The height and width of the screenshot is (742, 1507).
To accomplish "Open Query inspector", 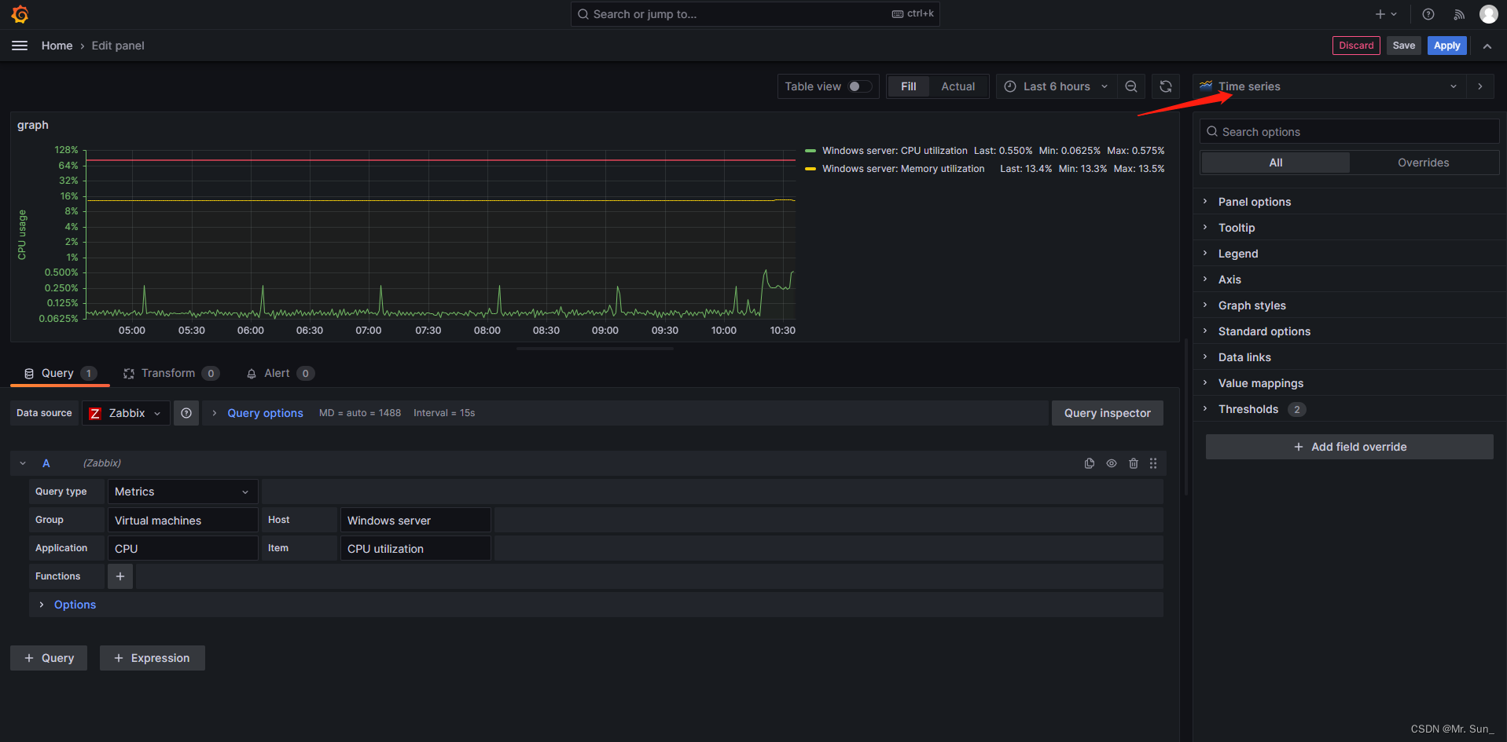I will (1107, 412).
